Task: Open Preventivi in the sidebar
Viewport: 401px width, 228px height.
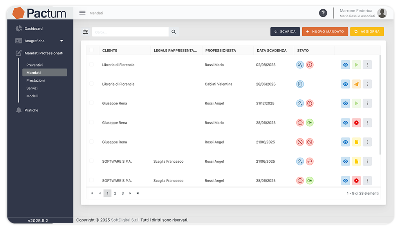Action: [x=34, y=65]
